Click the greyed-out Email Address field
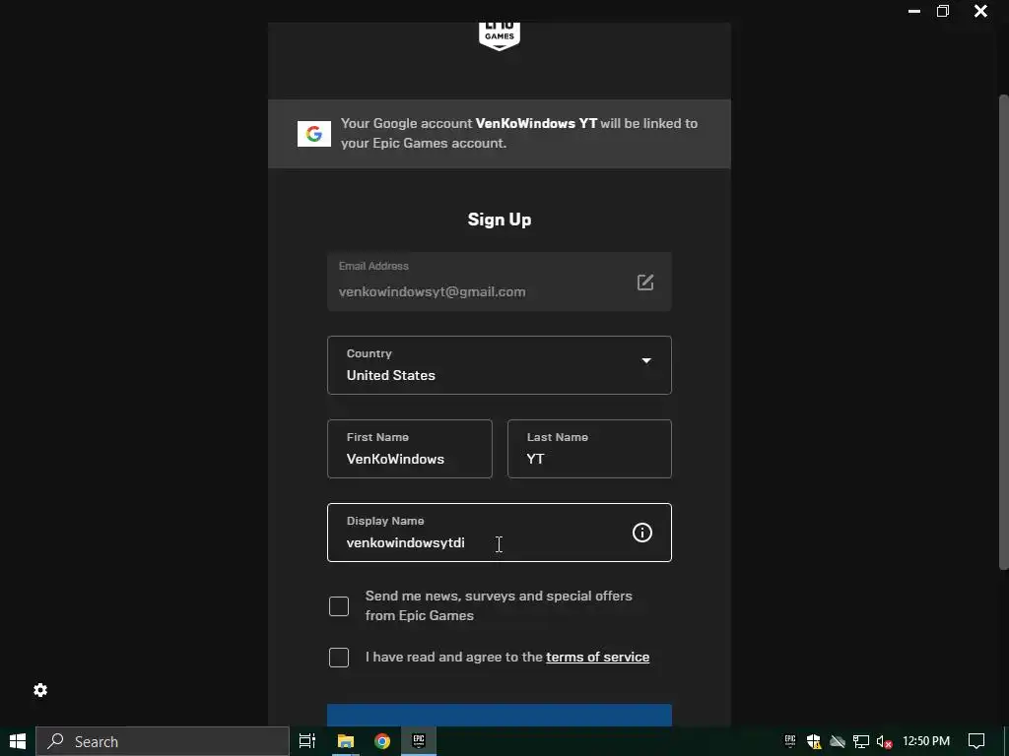 500,282
